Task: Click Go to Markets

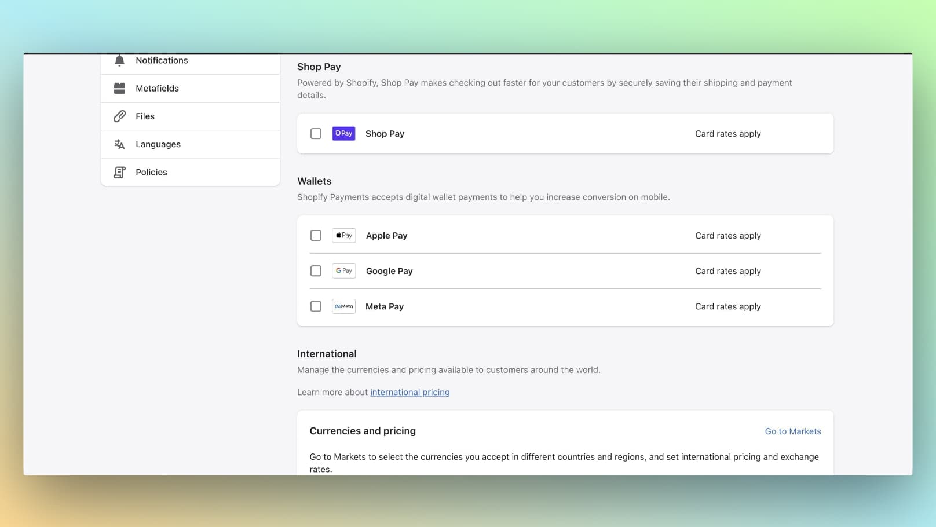Action: (x=792, y=431)
